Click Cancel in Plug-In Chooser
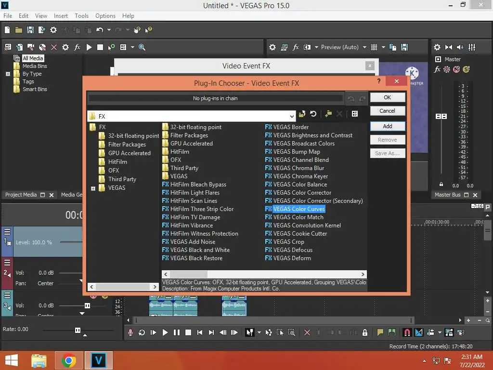Viewport: 493px width, 370px height. [388, 111]
